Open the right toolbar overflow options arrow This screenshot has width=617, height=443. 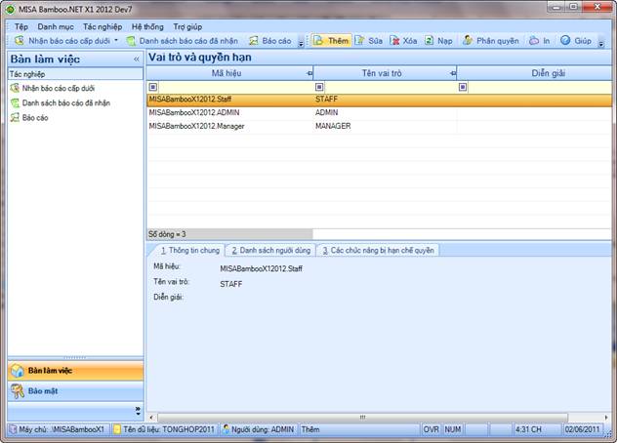pyautogui.click(x=600, y=42)
